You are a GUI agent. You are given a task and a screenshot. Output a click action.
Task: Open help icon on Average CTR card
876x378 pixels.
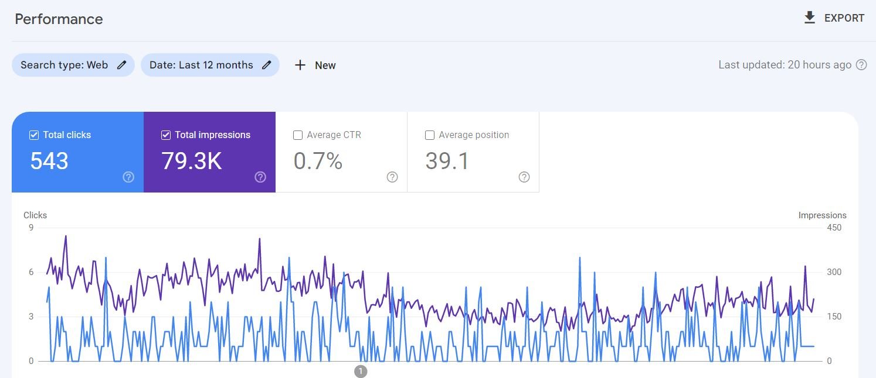[x=392, y=177]
